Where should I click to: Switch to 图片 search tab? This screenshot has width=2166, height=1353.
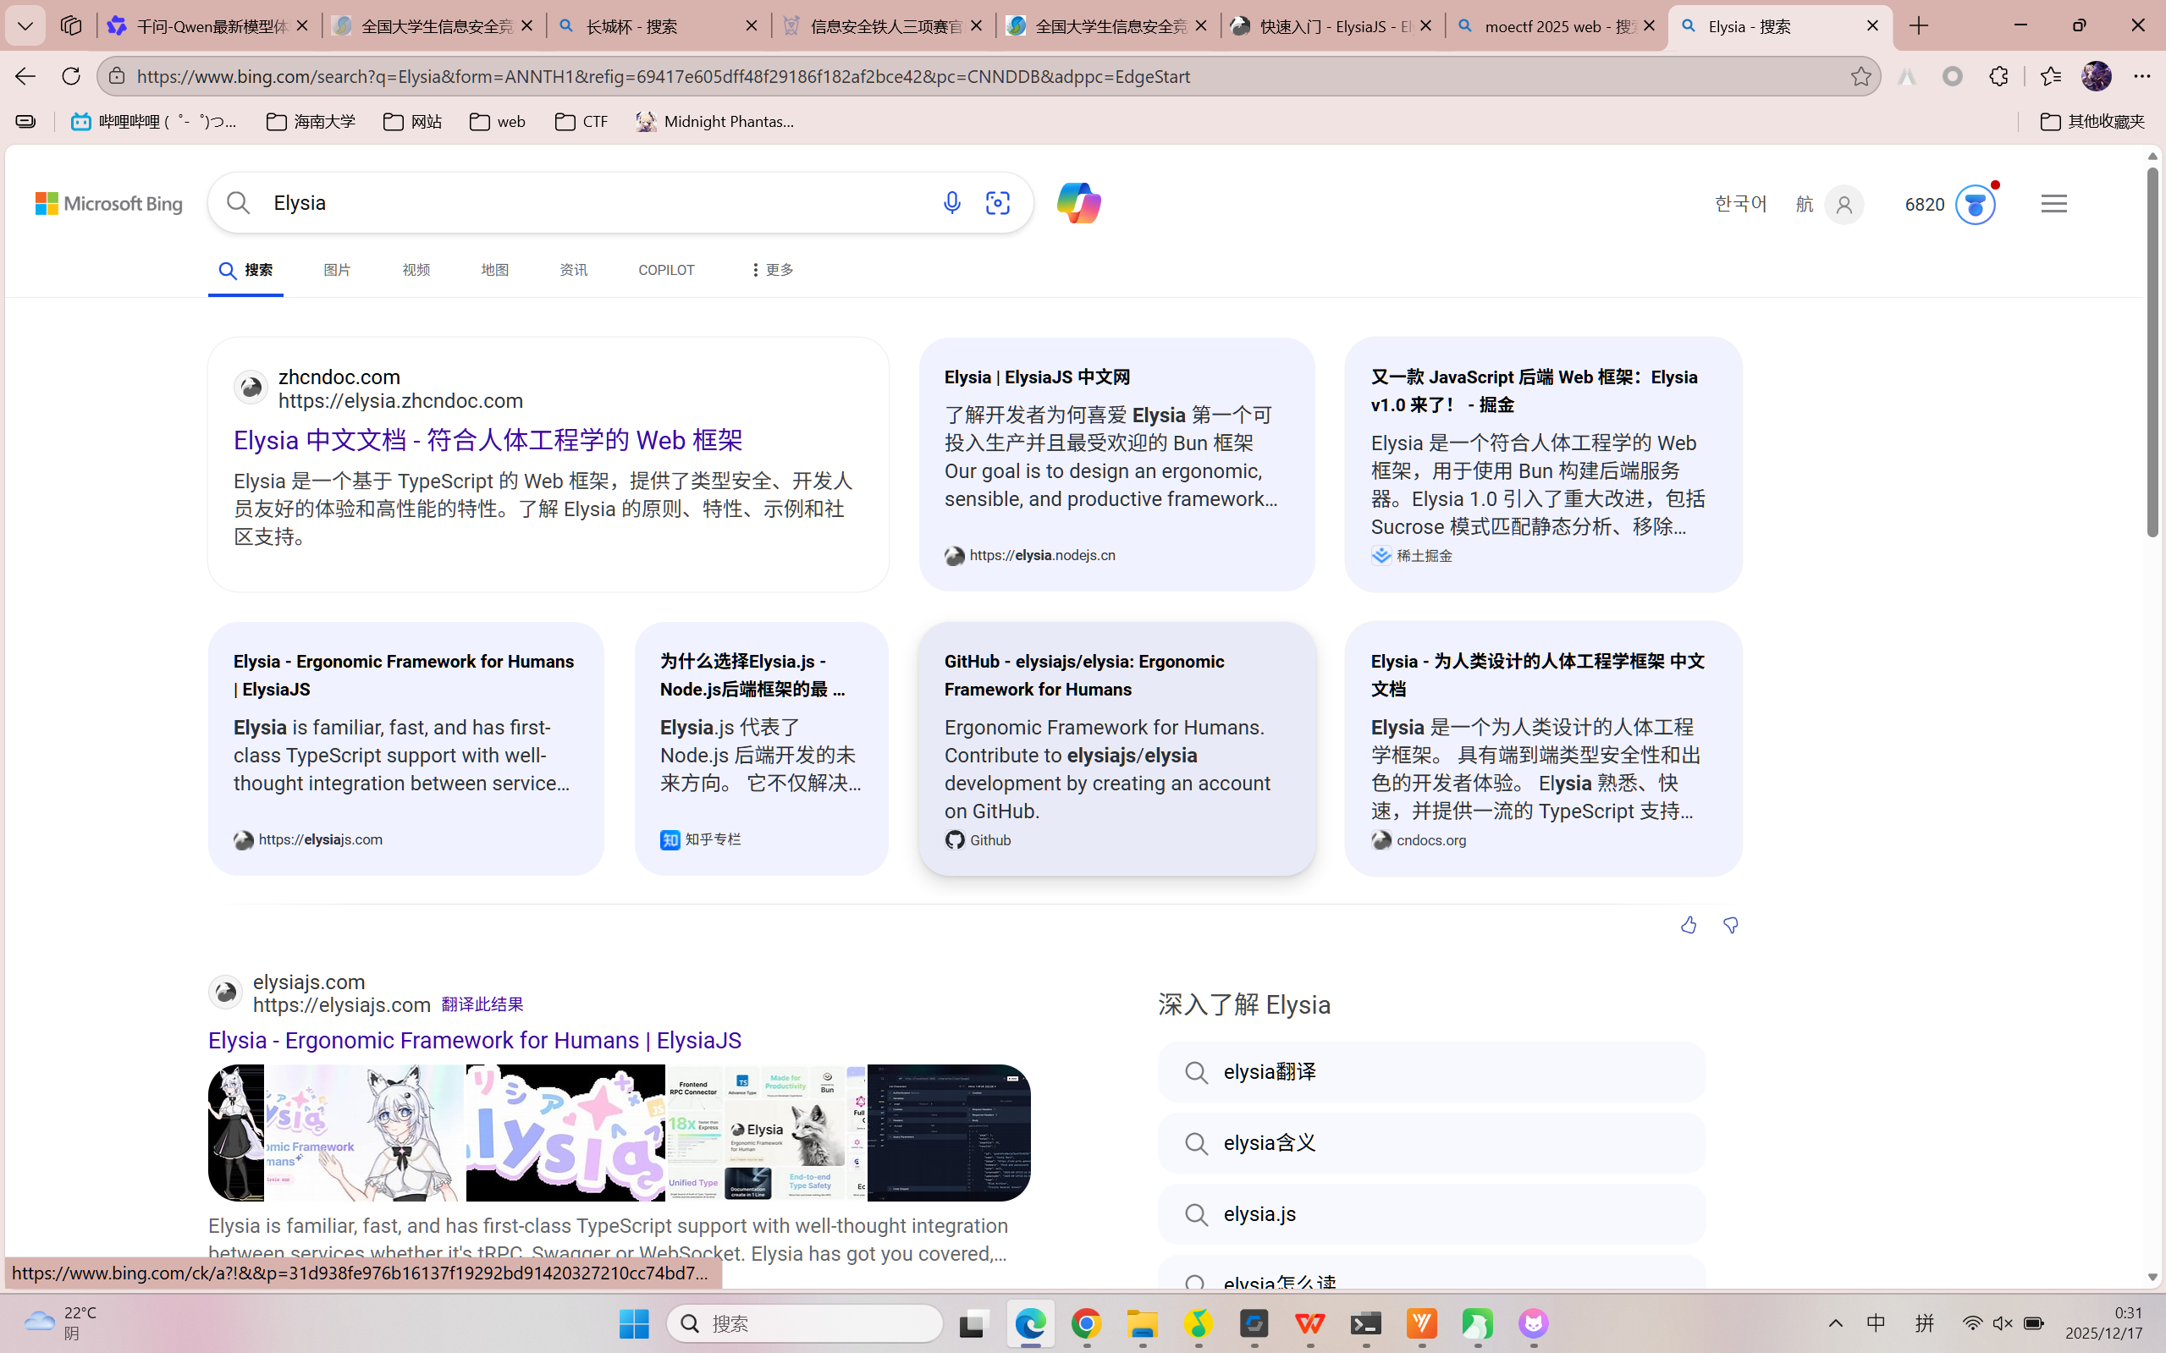pyautogui.click(x=338, y=269)
